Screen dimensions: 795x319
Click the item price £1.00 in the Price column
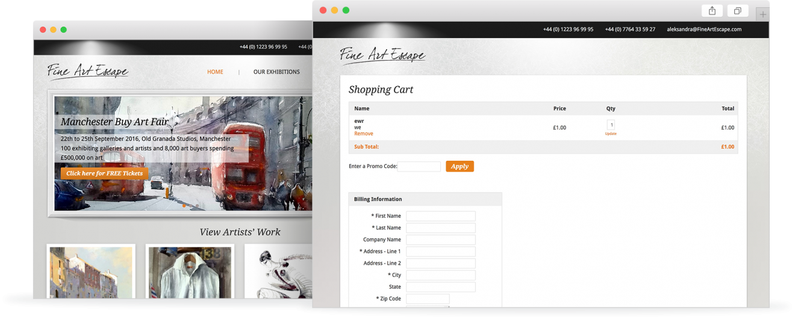tap(560, 128)
